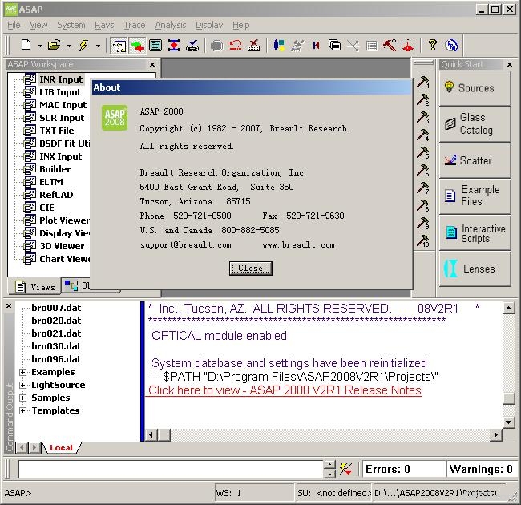Click the yellow question mark Help icon
This screenshot has height=505, width=521.
(432, 45)
